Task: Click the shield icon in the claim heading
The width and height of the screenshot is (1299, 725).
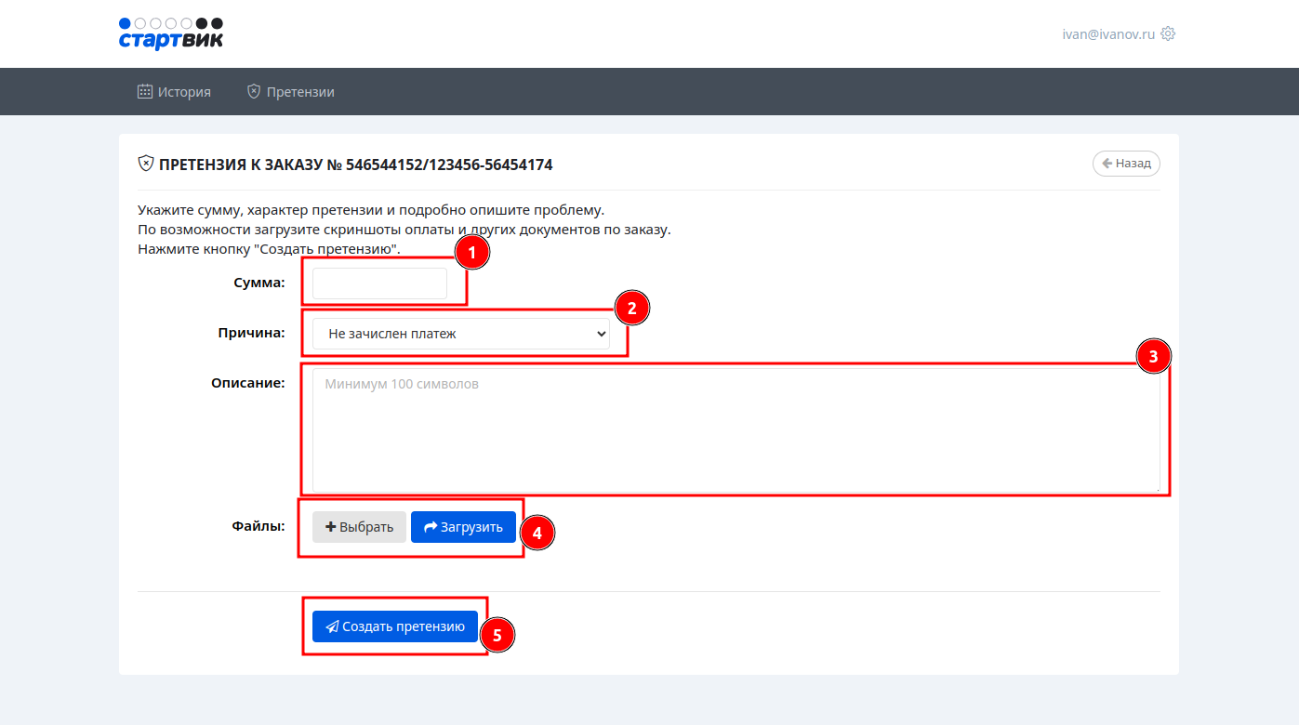Action: (146, 164)
